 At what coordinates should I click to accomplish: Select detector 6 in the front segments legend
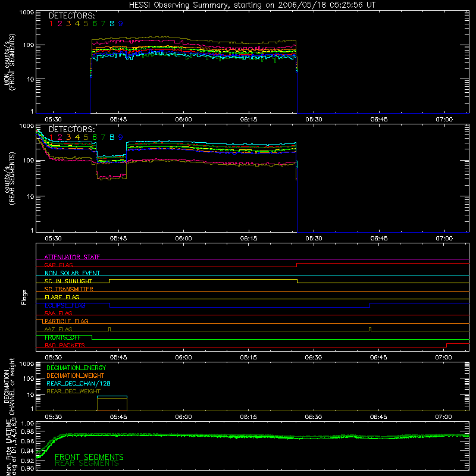tap(95, 24)
